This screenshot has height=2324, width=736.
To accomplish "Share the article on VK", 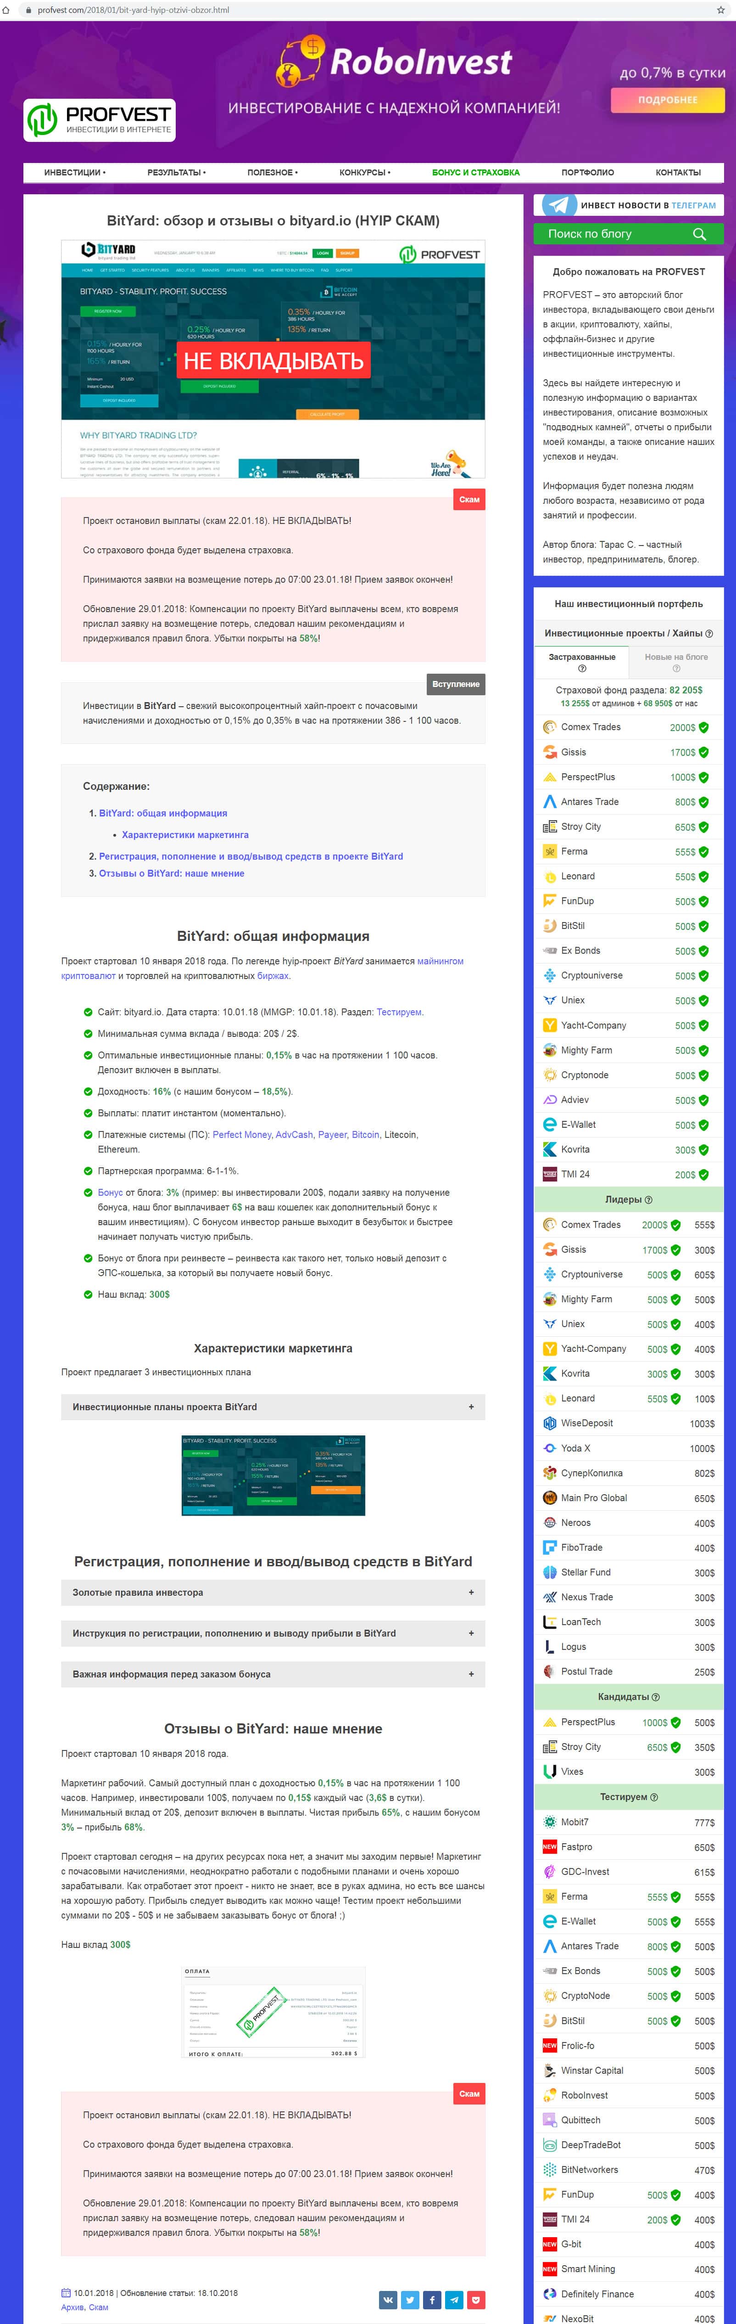I will [x=389, y=2300].
